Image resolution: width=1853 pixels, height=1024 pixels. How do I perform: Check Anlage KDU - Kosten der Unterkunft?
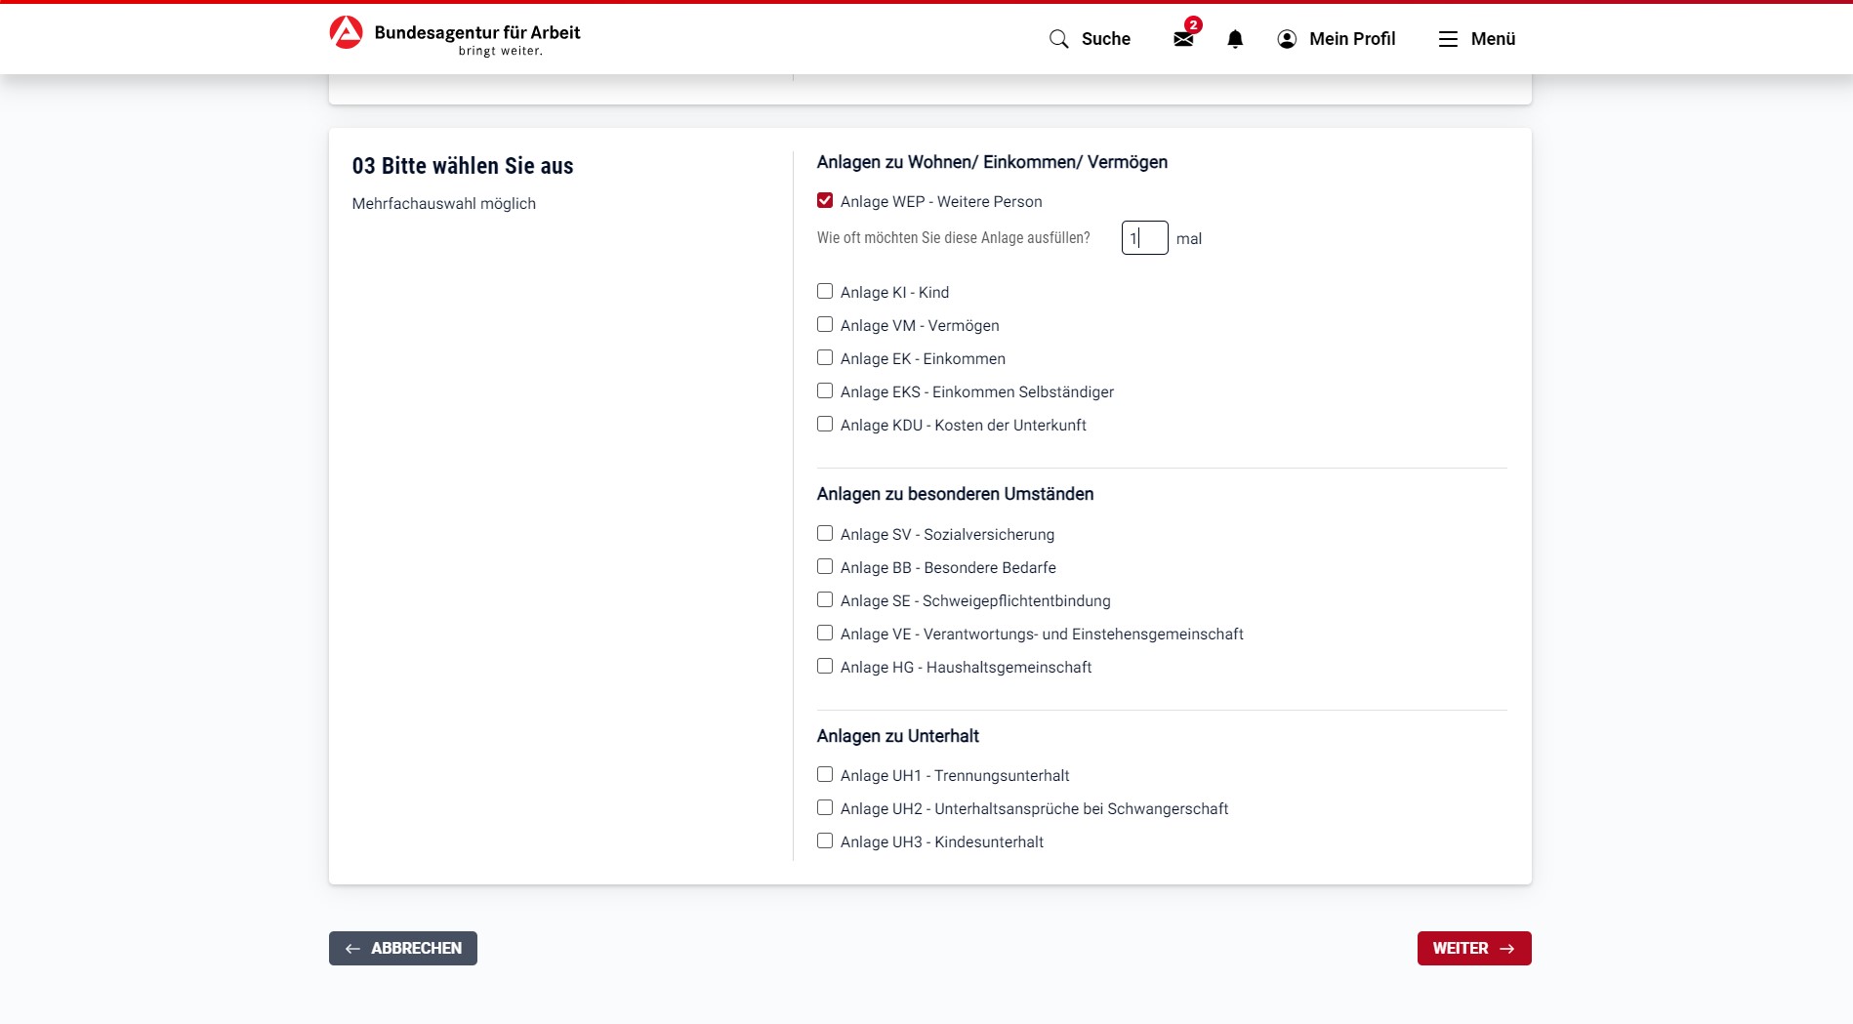pyautogui.click(x=825, y=425)
